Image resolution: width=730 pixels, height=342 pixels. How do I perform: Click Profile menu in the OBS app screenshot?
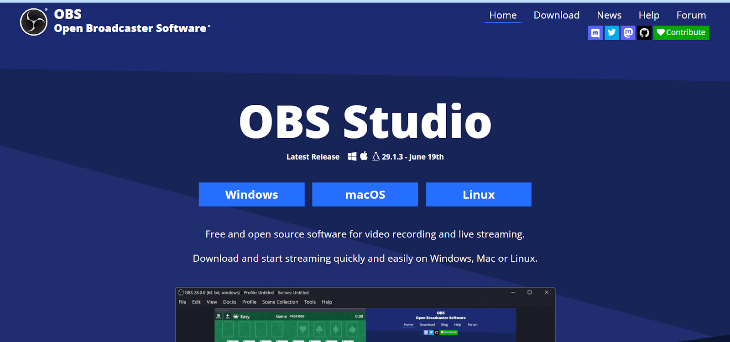249,302
